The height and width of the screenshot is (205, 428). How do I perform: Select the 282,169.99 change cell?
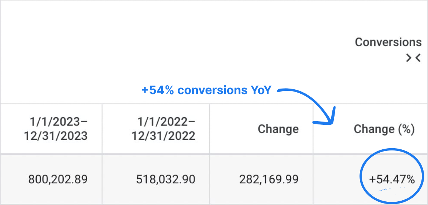click(269, 179)
